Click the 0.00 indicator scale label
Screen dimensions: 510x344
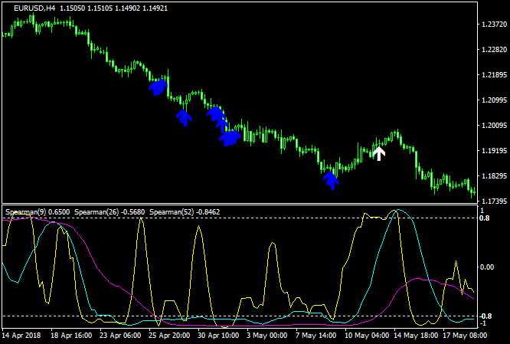[487, 267]
